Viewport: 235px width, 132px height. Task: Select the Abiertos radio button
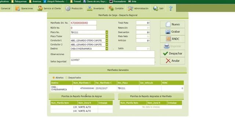[54, 78]
